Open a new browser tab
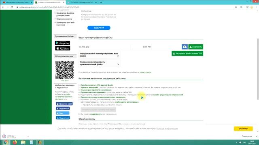The image size is (259, 145). 101,2
